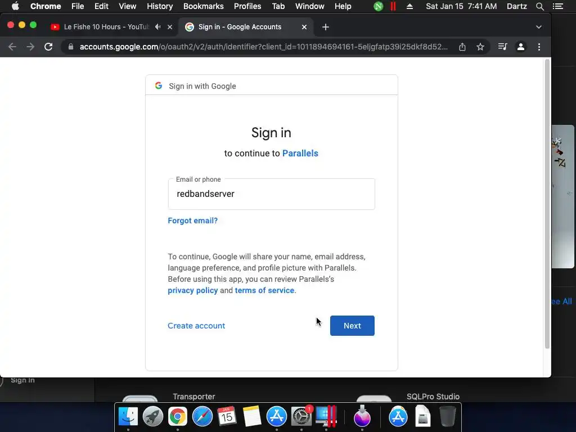Select the Sign in - Google Accounts tab
The image size is (576, 432).
click(240, 27)
